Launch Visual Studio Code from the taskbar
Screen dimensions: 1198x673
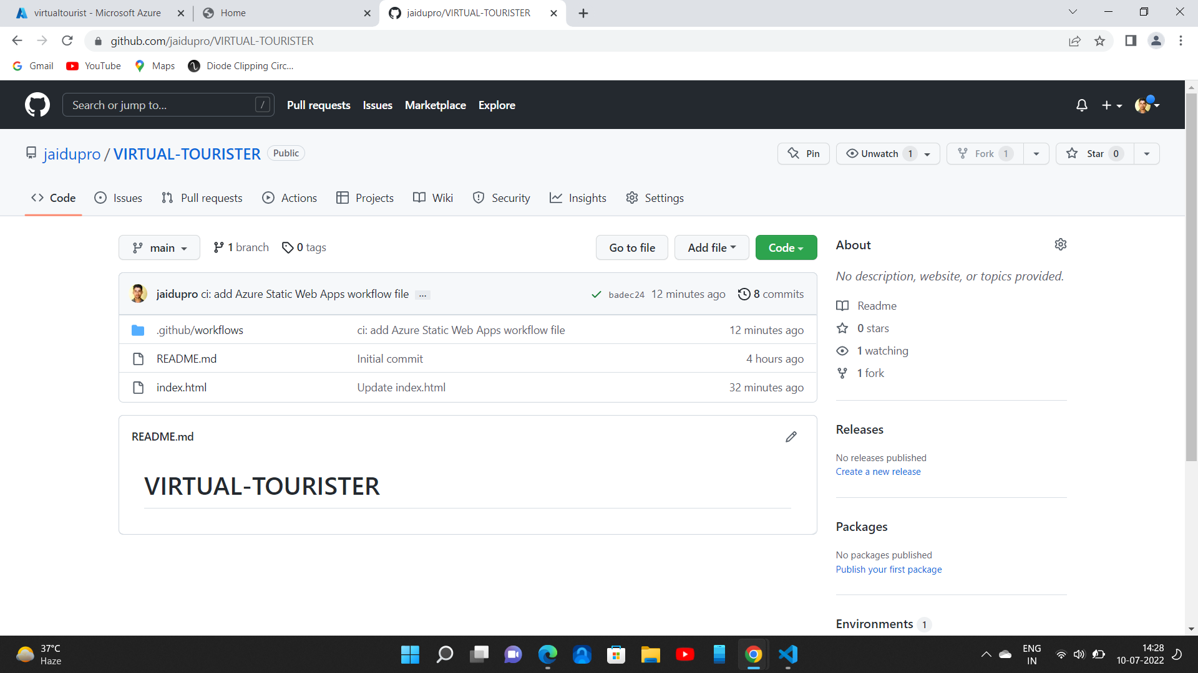(x=787, y=654)
